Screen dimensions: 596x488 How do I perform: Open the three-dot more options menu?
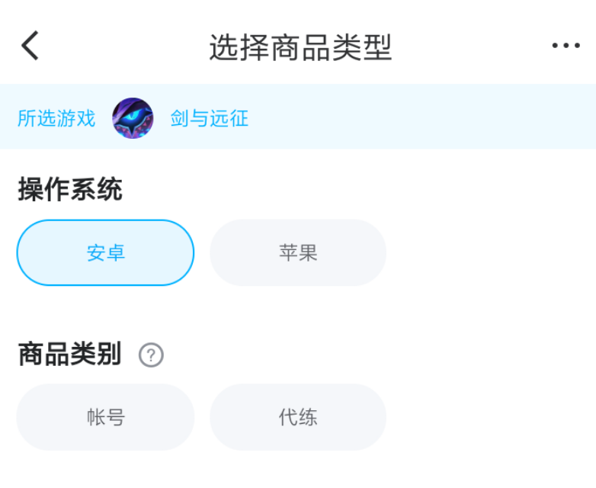[x=566, y=47]
